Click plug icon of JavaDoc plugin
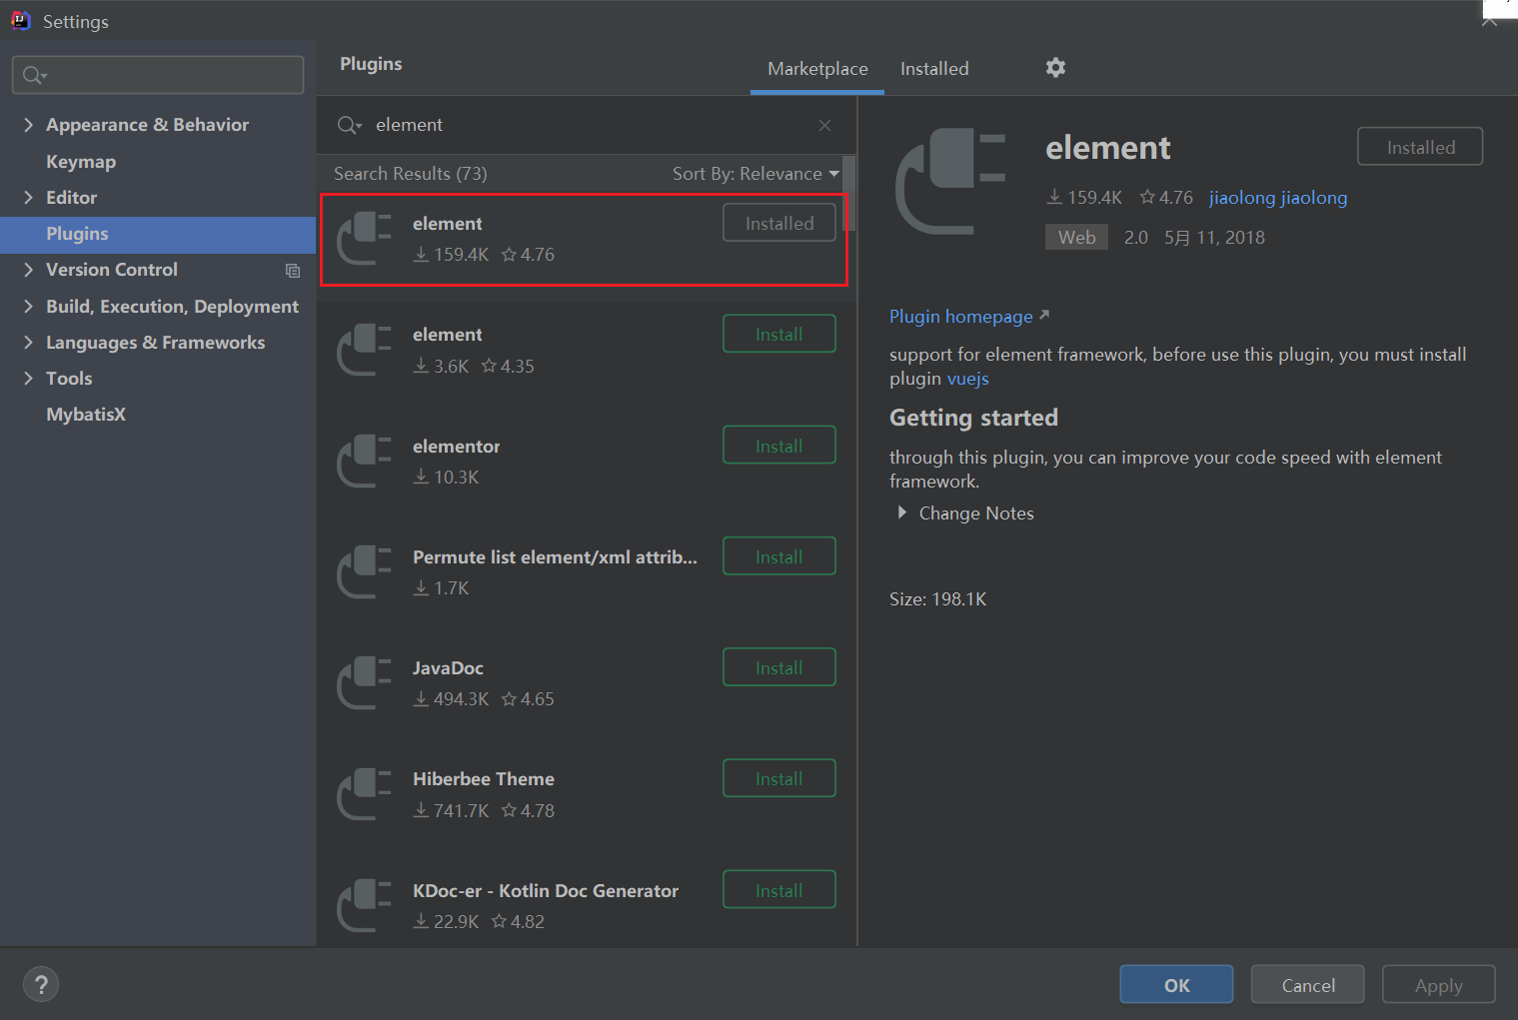 click(x=365, y=683)
